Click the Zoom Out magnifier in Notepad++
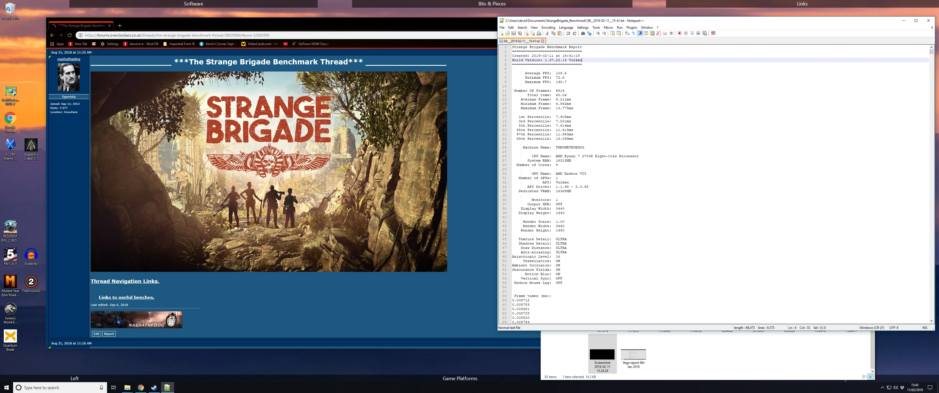Viewport: 939px width, 393px height. (604, 33)
